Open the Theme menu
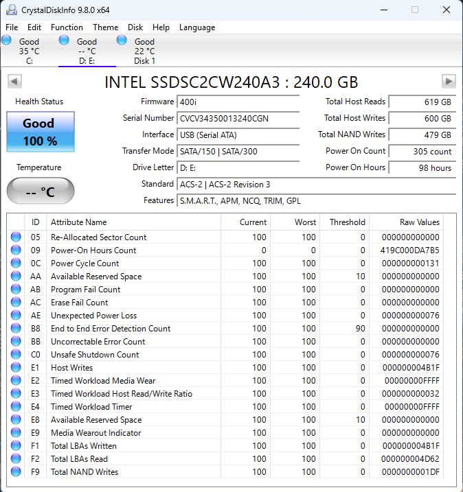Viewport: 463px width, 492px height. pyautogui.click(x=106, y=27)
